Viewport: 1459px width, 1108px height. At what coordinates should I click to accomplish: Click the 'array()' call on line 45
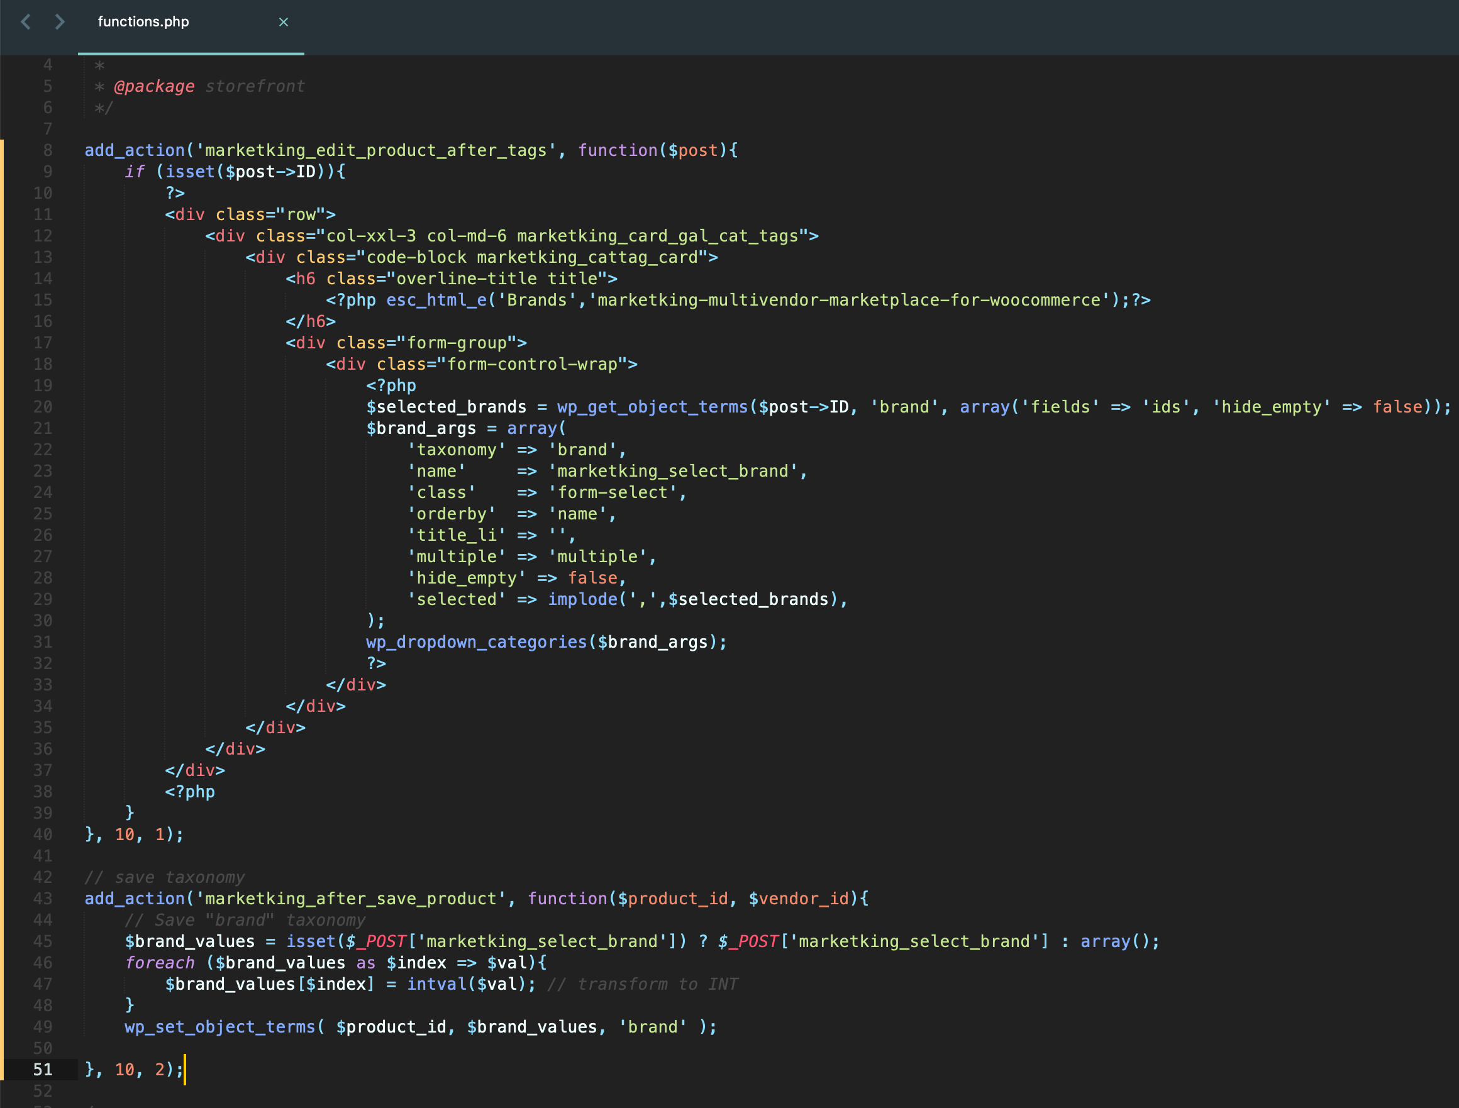click(x=1116, y=941)
